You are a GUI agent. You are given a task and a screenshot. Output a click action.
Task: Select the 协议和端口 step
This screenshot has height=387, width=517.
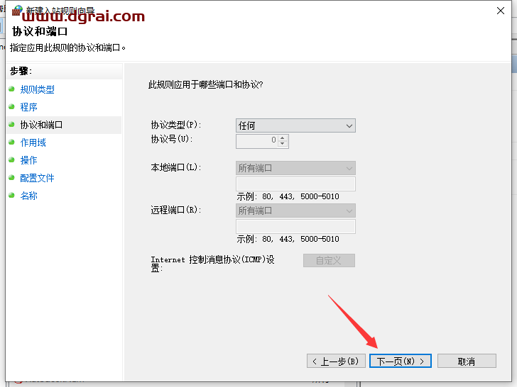[x=41, y=125]
